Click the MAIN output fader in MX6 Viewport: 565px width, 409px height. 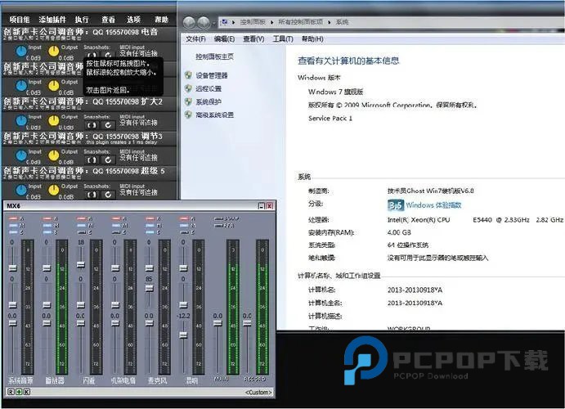(217, 323)
